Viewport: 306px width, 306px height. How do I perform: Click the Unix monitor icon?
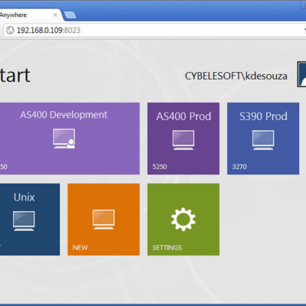click(x=24, y=221)
